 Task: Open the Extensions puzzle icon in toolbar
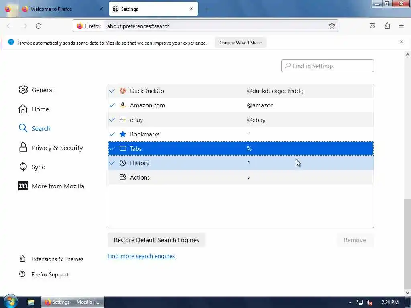[387, 26]
